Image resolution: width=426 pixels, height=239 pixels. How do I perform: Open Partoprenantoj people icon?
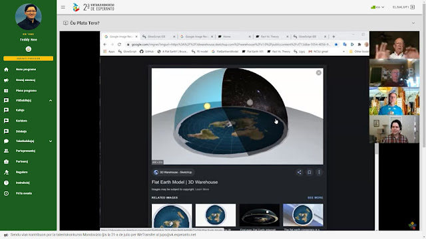(6, 151)
